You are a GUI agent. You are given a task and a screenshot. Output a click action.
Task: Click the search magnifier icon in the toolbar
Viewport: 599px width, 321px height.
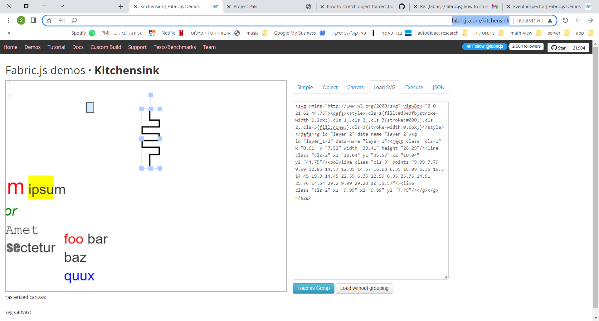(74, 20)
